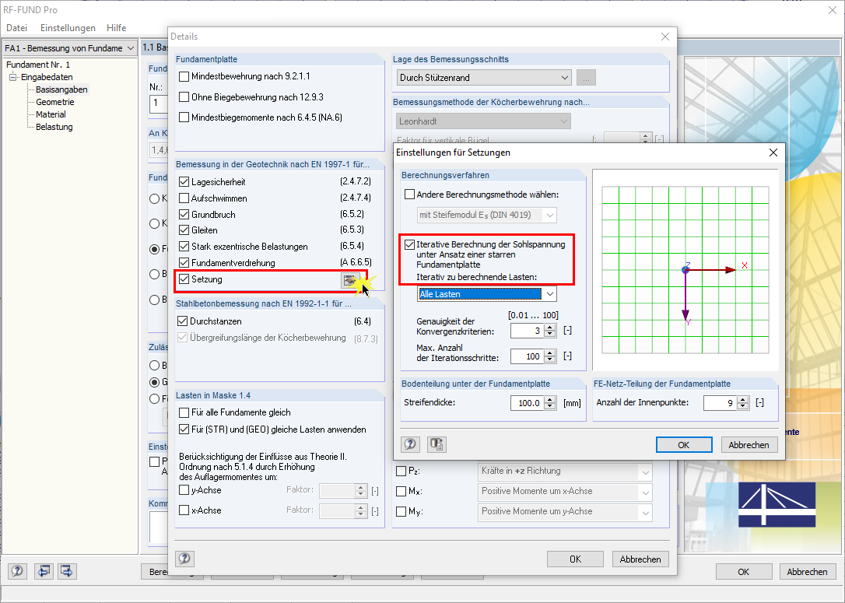
Task: Click the ellipsis button beside Durch Stützenrand
Action: (x=586, y=78)
